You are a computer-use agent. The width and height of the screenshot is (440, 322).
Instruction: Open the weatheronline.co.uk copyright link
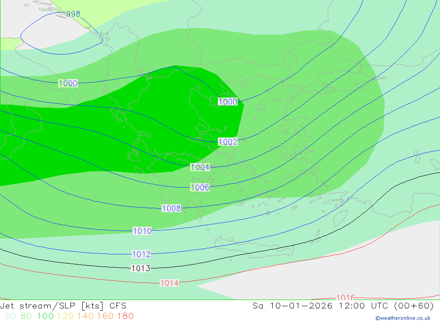403,318
